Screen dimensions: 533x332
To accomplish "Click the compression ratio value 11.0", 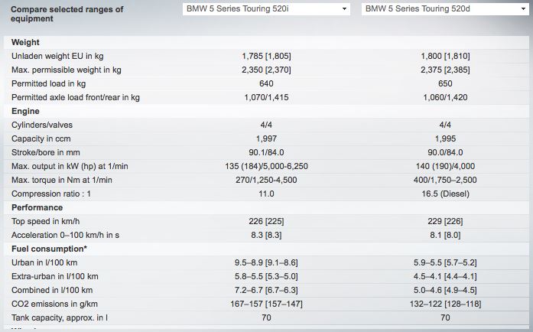I will tap(266, 194).
